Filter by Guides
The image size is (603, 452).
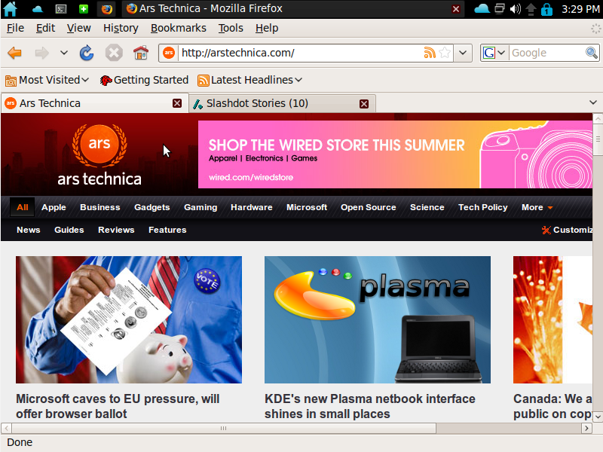tap(69, 230)
